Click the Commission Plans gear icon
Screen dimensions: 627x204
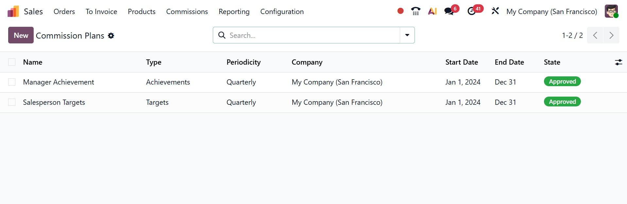(x=111, y=36)
